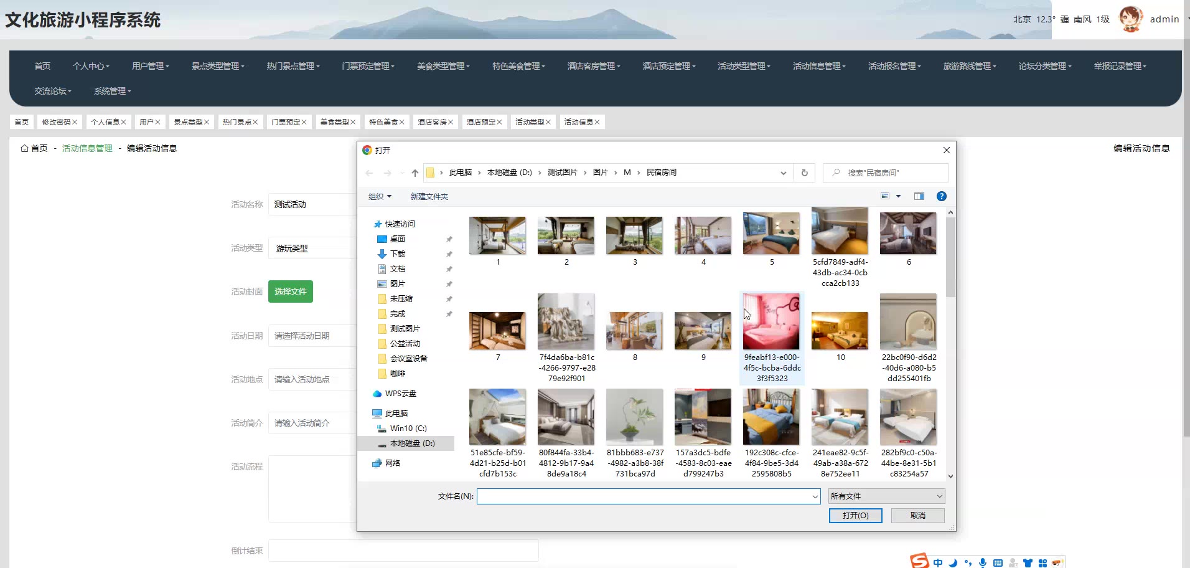Expand the address bar history dropdown
The image size is (1190, 568).
(x=783, y=173)
